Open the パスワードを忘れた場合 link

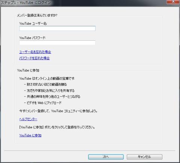(x=34, y=58)
